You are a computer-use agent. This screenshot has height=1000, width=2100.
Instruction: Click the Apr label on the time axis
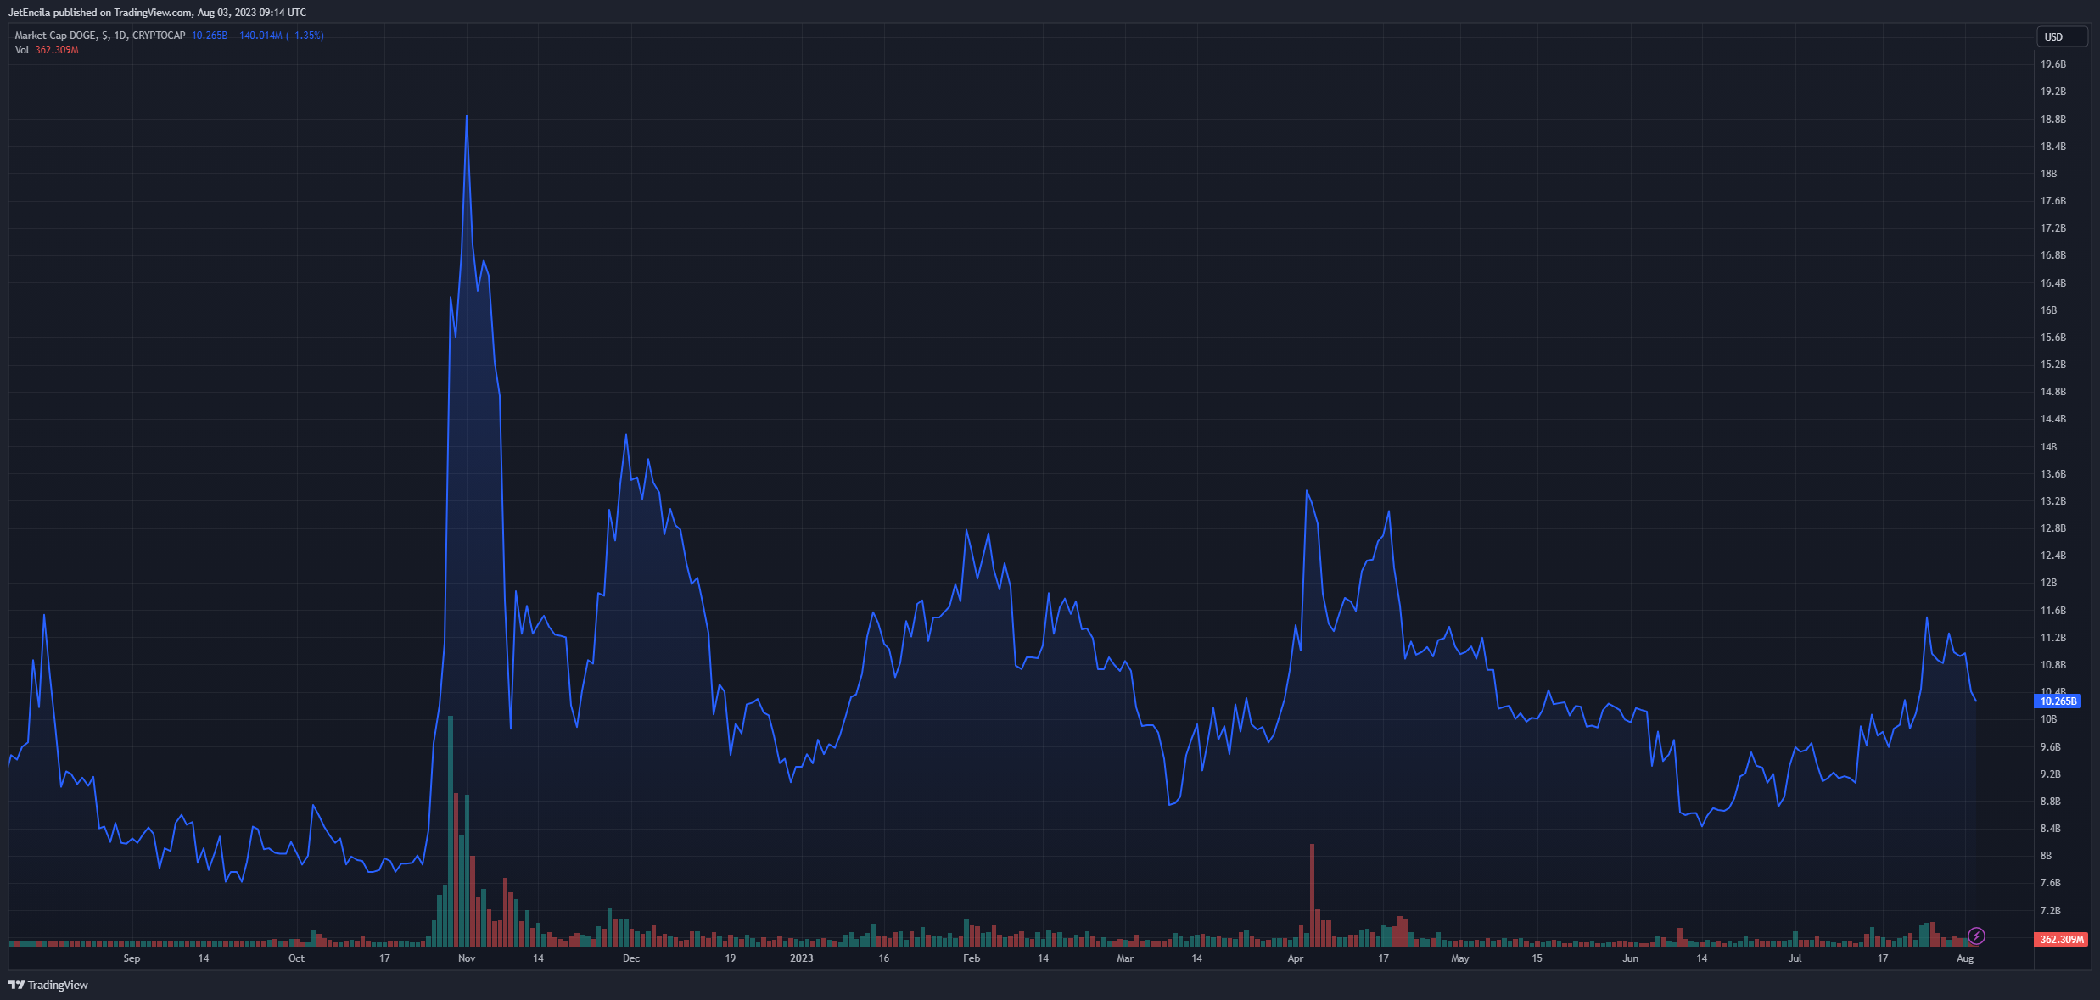1295,958
